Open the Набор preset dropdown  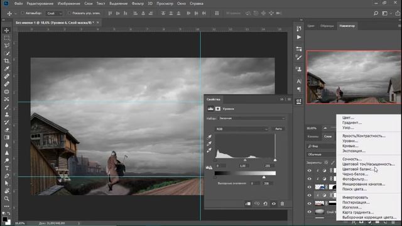pos(252,119)
